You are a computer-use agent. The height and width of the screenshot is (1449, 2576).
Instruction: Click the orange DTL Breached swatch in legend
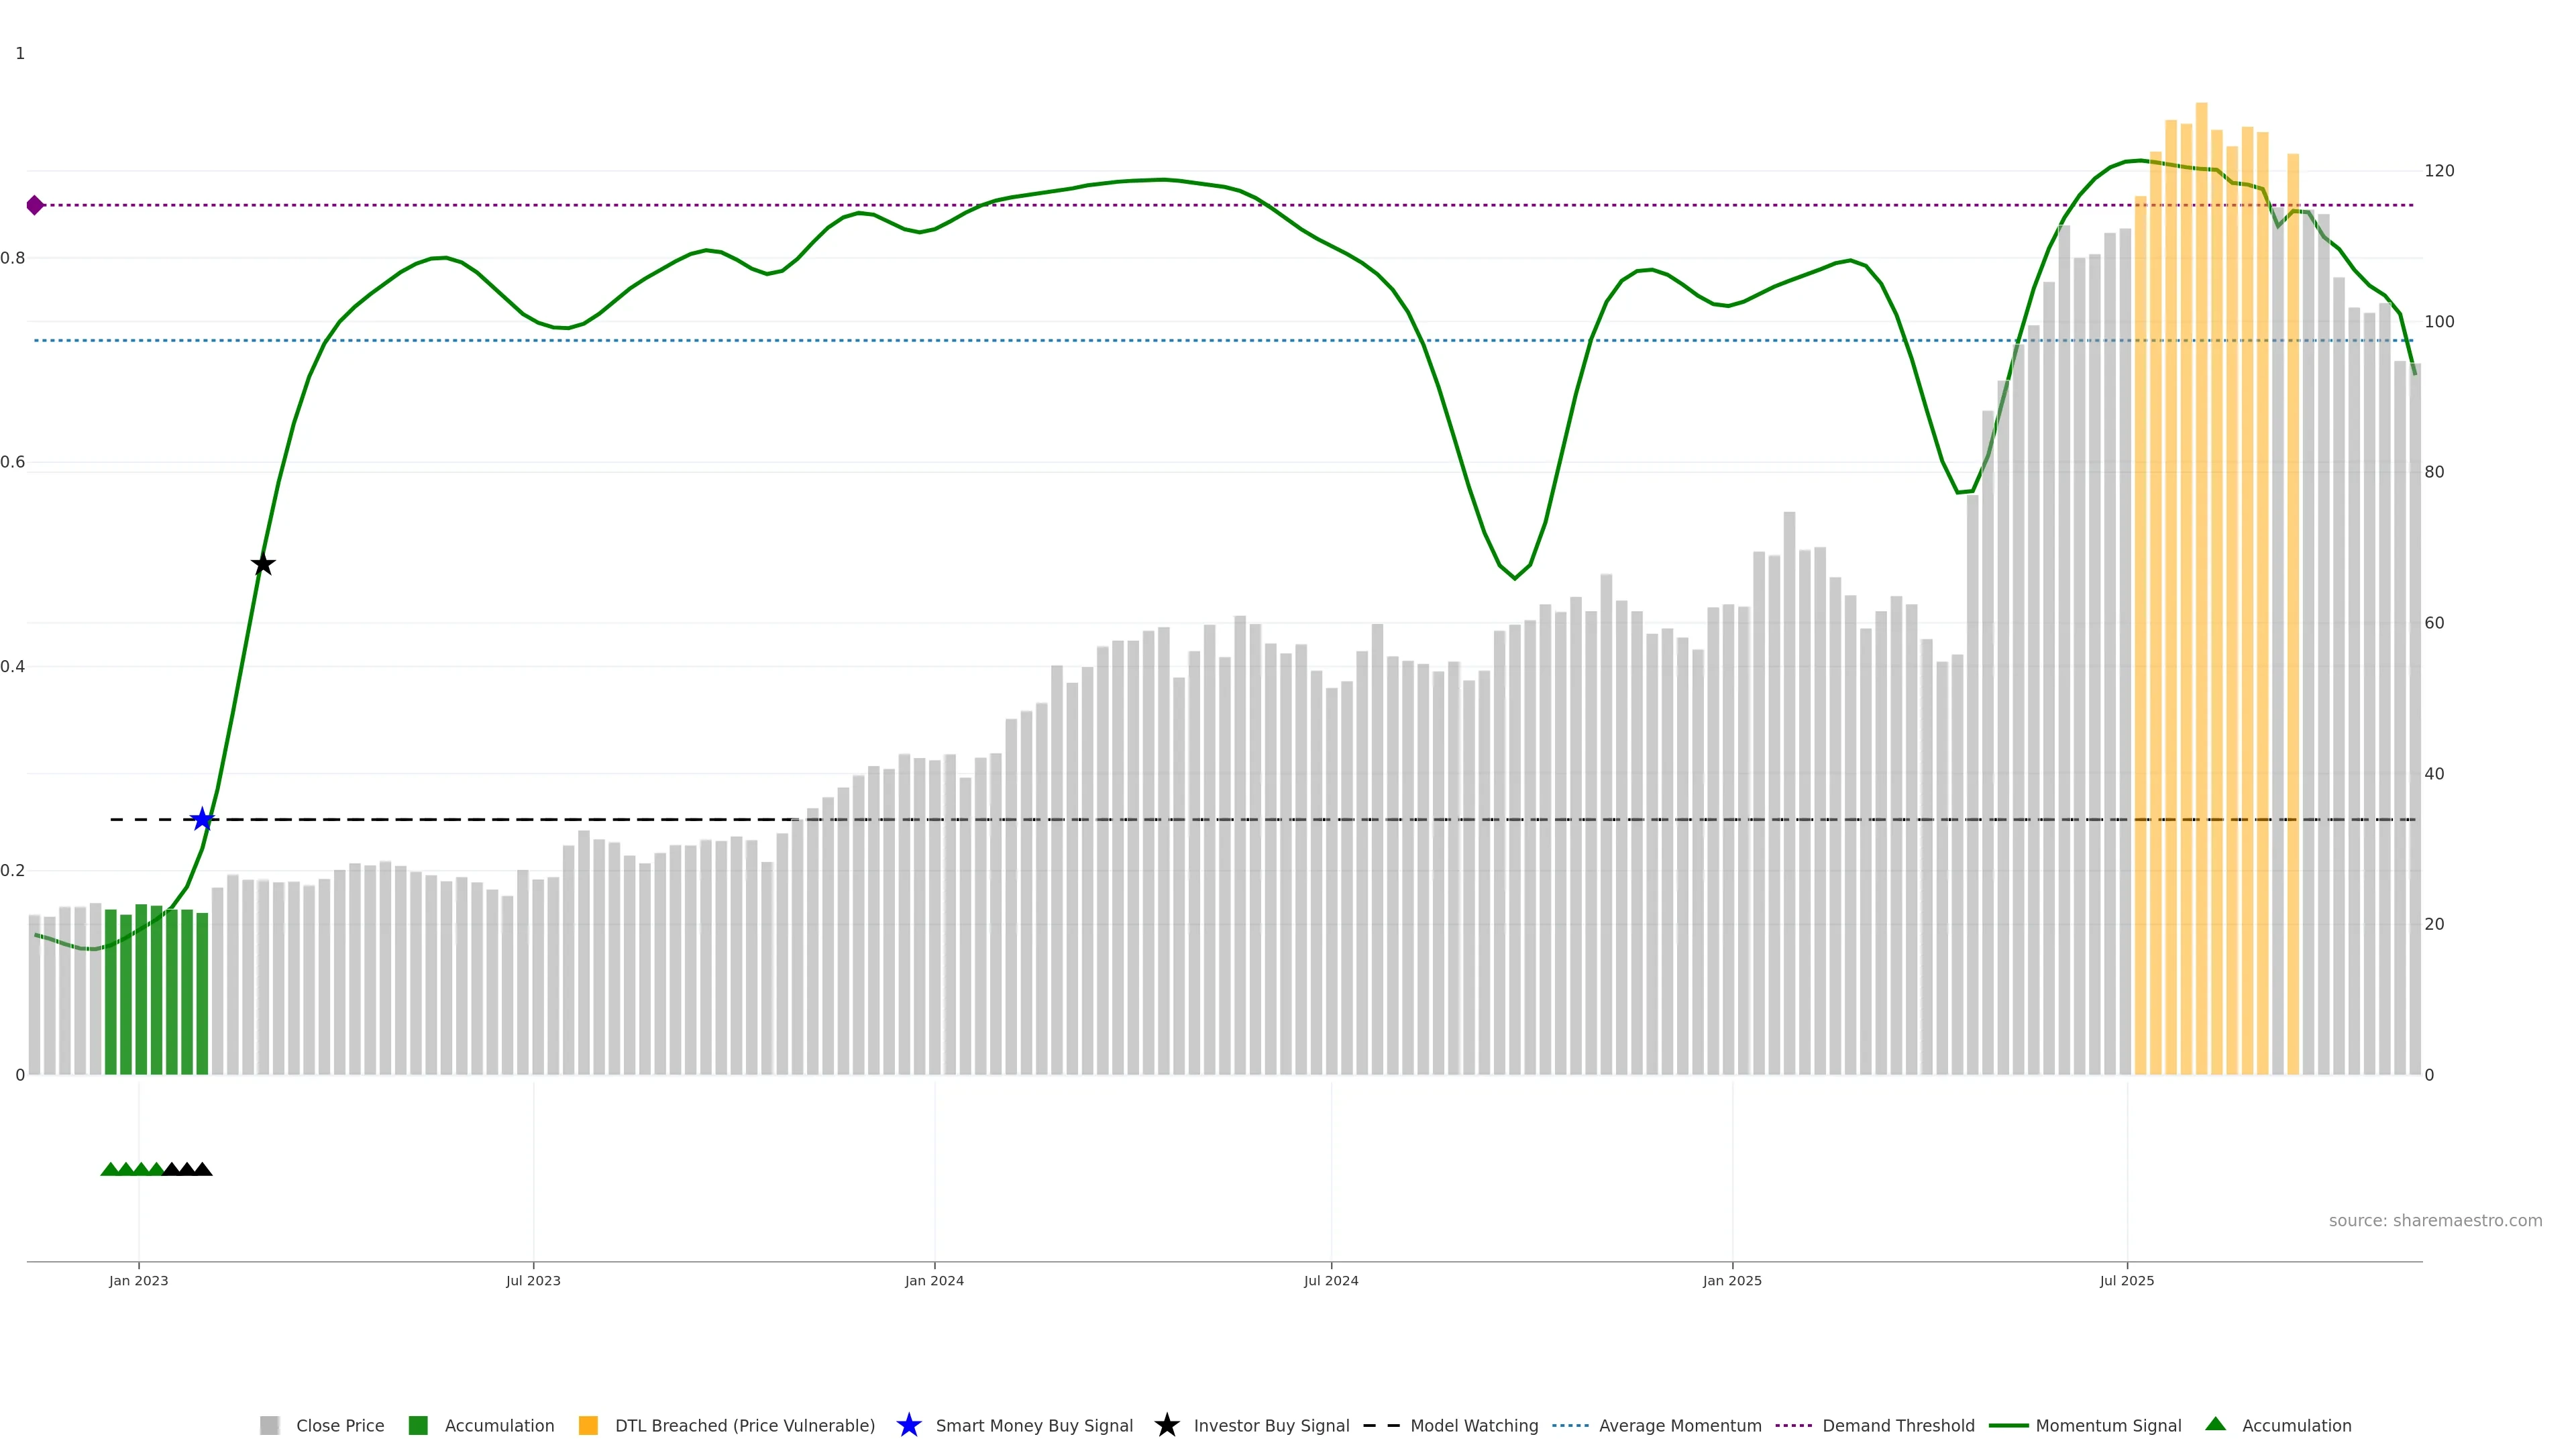tap(588, 1425)
